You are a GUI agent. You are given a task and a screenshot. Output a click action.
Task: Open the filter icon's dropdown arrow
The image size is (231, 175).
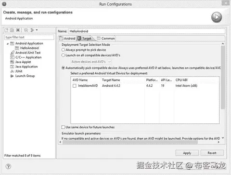click(37, 30)
